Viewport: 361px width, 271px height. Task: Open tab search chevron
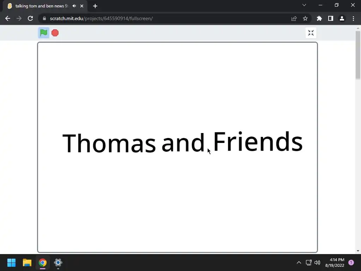[x=304, y=5]
